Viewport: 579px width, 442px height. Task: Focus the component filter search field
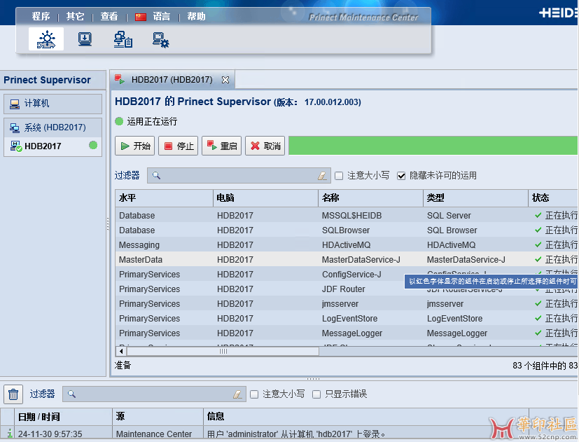click(239, 176)
